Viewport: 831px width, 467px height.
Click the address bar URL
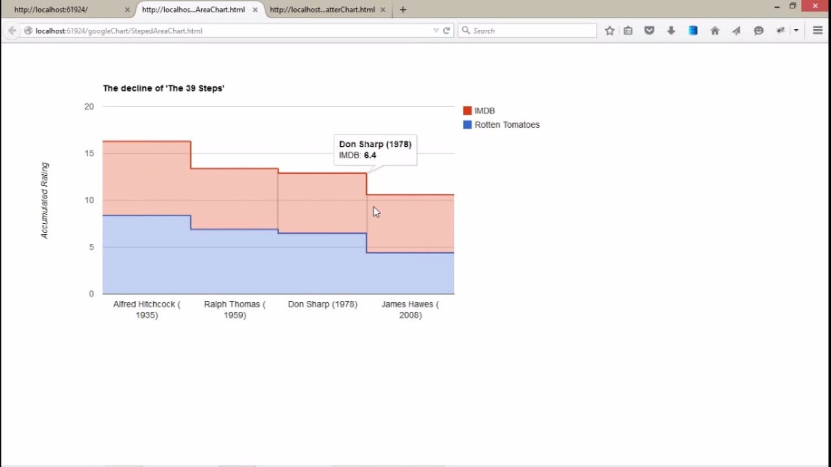click(x=119, y=30)
